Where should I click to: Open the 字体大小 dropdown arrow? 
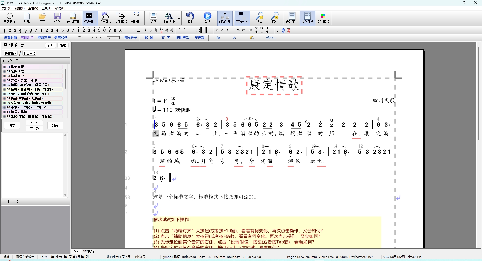click(179, 19)
